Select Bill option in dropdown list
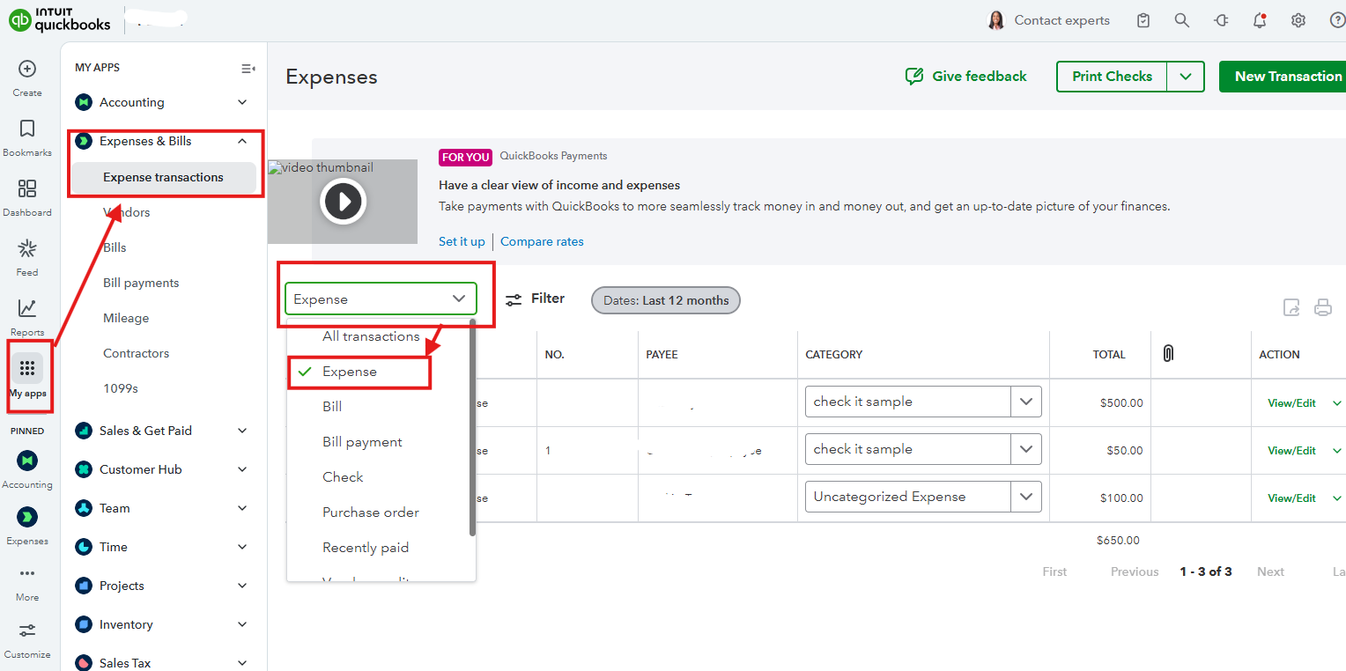Image resolution: width=1346 pixels, height=671 pixels. point(332,407)
